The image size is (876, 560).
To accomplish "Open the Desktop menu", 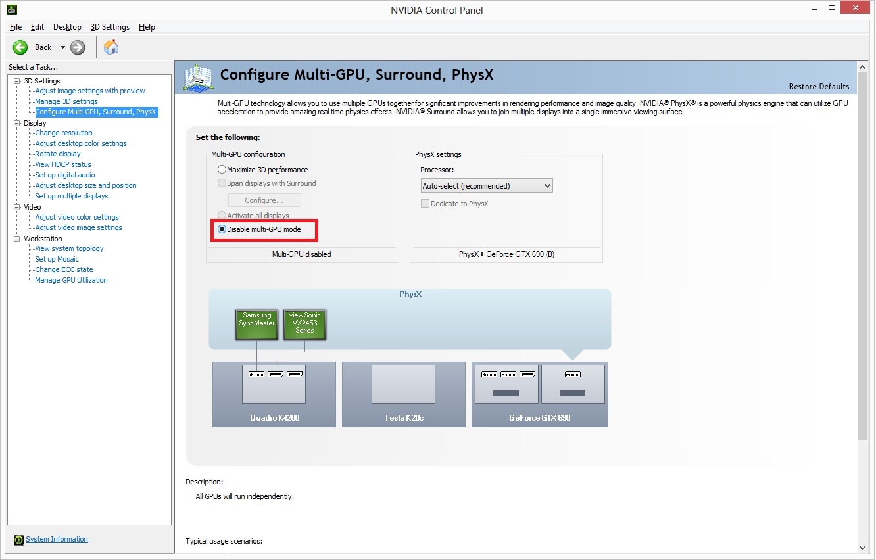I will (67, 27).
